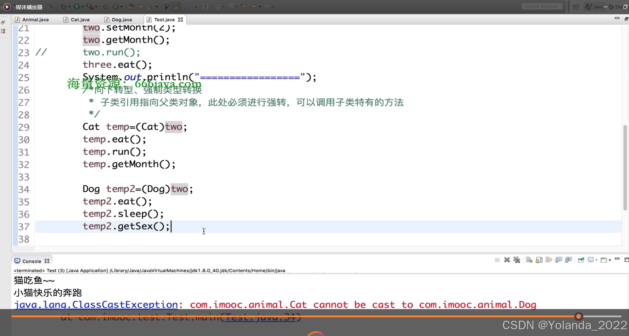Close the Console view tab
This screenshot has height=336, width=629.
click(x=47, y=261)
